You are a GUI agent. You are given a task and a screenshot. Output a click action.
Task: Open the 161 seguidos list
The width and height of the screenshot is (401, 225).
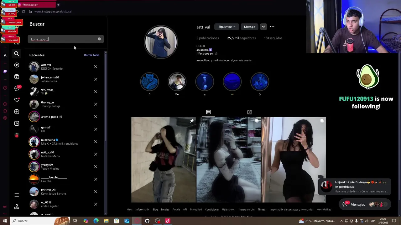coord(273,38)
